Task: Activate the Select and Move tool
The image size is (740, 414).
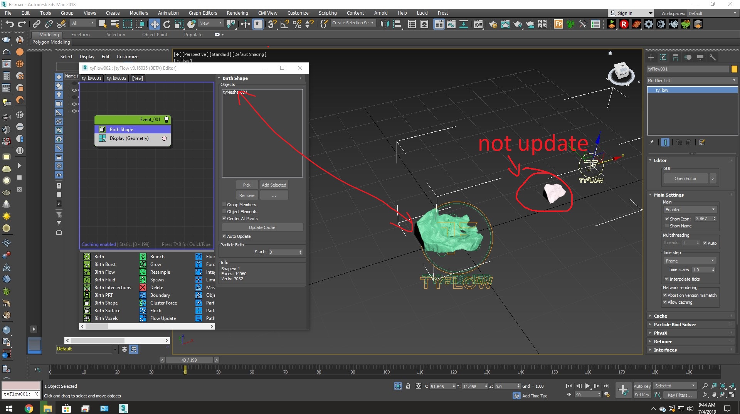Action: click(x=154, y=24)
